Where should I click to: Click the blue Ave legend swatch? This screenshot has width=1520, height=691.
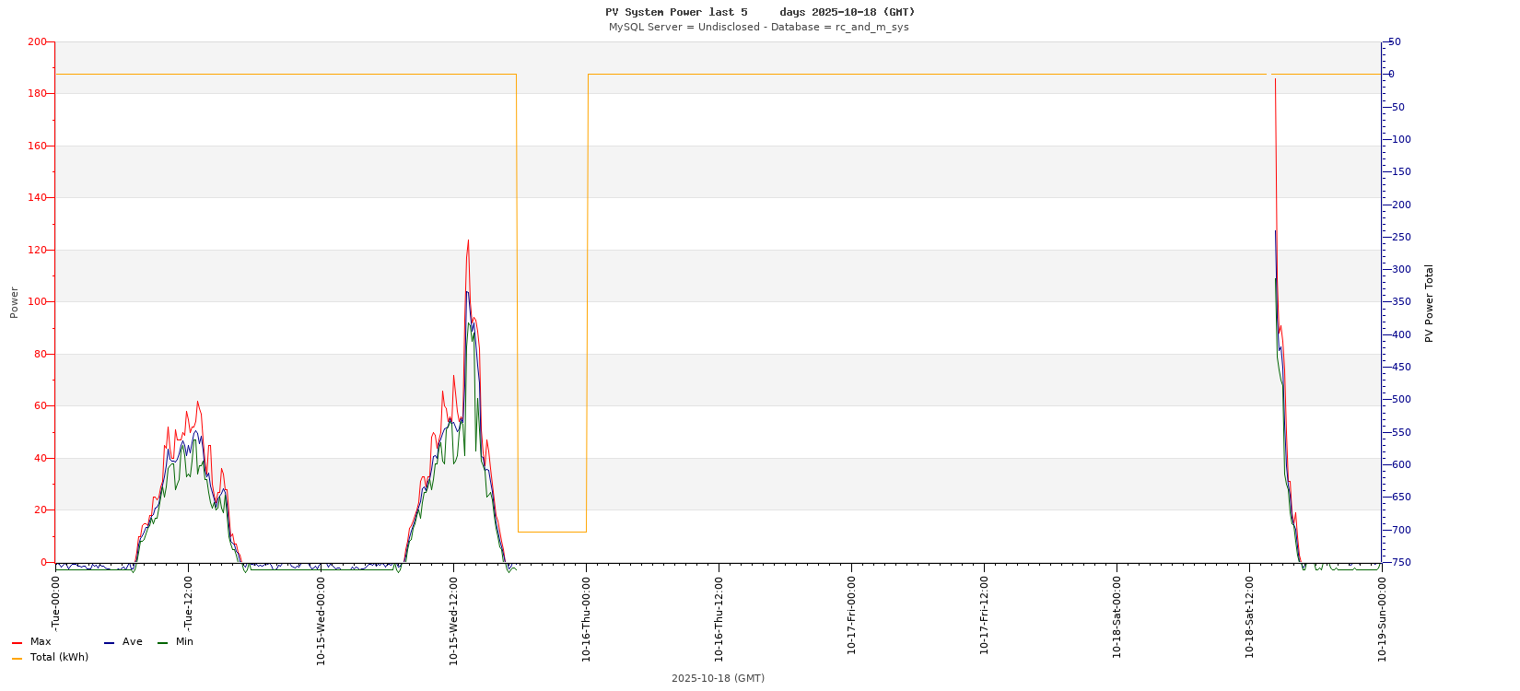(x=109, y=642)
